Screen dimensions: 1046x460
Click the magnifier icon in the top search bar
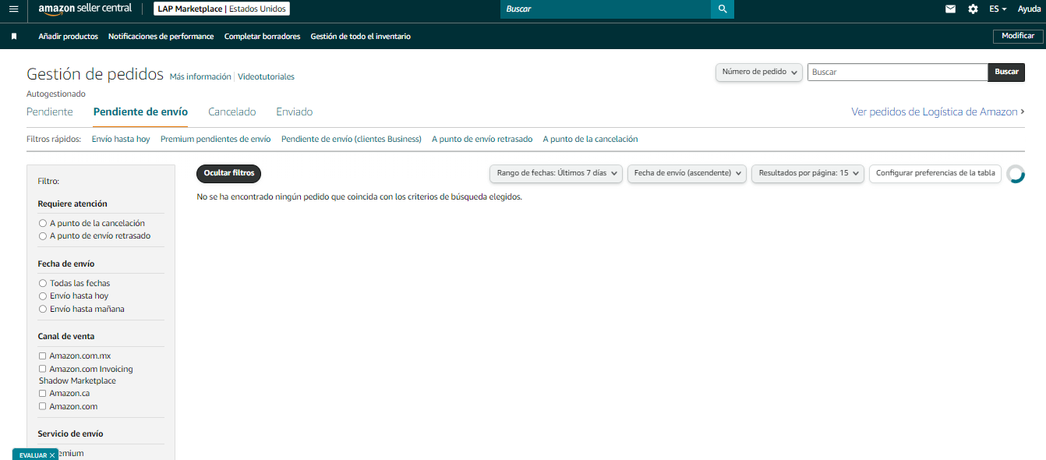pyautogui.click(x=723, y=9)
